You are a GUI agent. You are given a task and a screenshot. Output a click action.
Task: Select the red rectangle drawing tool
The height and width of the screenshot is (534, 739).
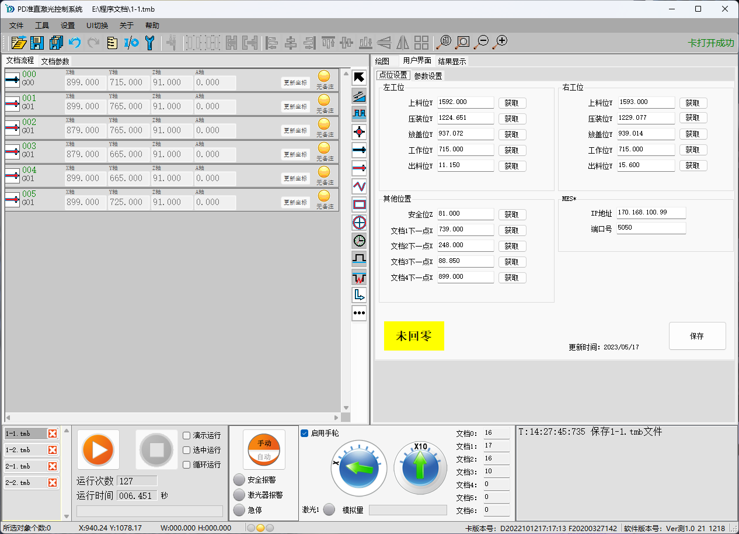coord(360,204)
